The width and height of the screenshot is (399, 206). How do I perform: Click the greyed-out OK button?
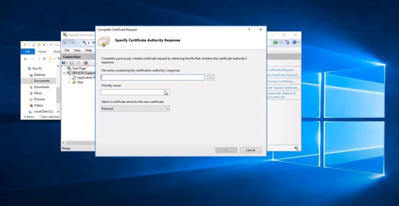pos(226,150)
